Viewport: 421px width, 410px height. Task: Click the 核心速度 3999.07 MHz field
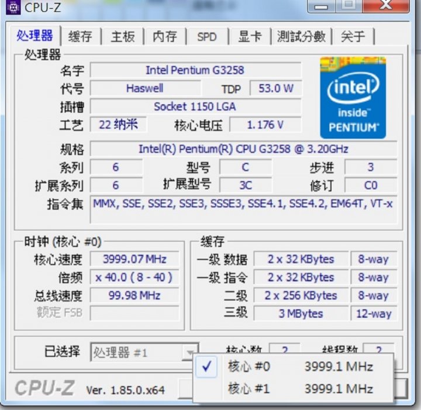click(x=134, y=259)
